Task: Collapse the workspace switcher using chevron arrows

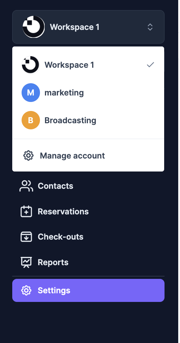Action: (150, 27)
